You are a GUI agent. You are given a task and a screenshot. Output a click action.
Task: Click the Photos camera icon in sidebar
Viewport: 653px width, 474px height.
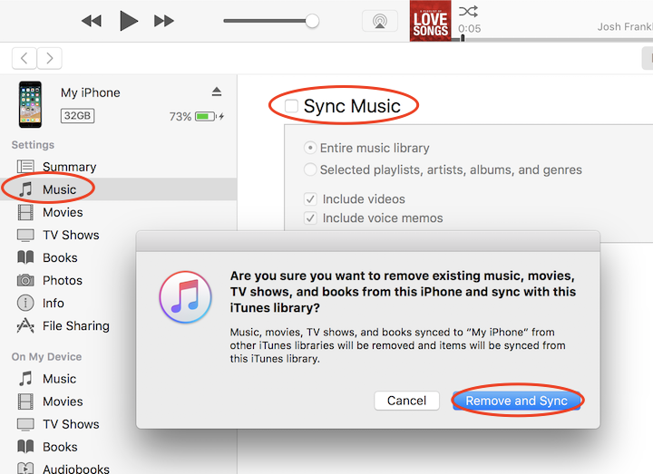[x=25, y=280]
